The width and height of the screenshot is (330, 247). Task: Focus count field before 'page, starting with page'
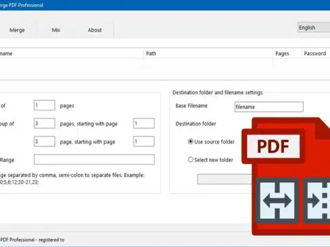click(44, 141)
